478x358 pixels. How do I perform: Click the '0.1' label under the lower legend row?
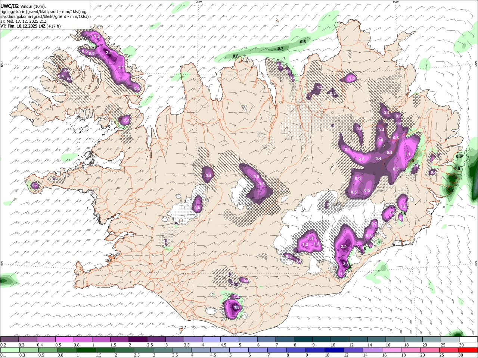[x=3, y=355]
